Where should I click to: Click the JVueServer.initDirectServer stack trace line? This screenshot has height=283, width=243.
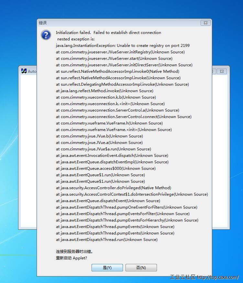tap(124, 65)
